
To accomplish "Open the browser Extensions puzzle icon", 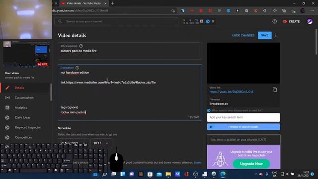I will (265, 10).
